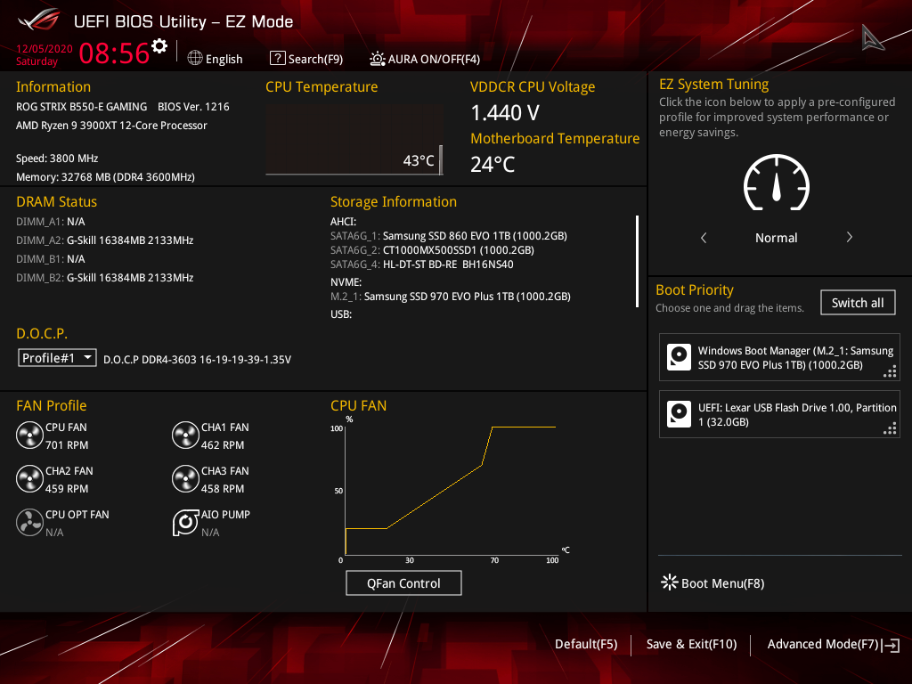Switch to Advanced Mode (F7)
The width and height of the screenshot is (912, 684).
[822, 644]
